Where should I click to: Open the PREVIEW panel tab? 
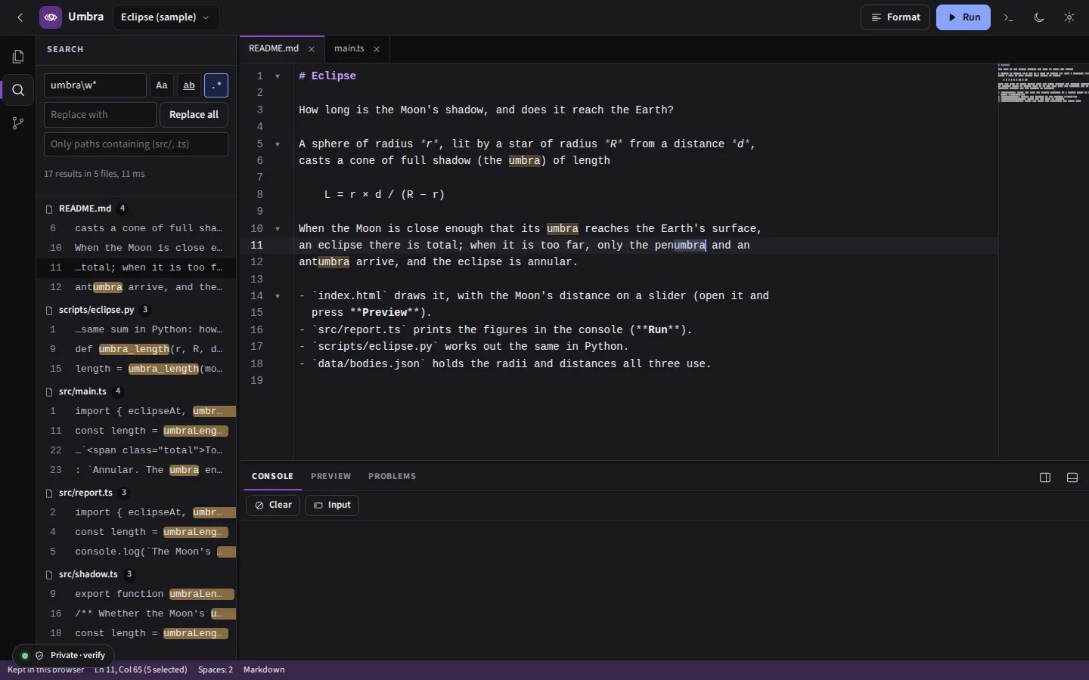coord(330,477)
